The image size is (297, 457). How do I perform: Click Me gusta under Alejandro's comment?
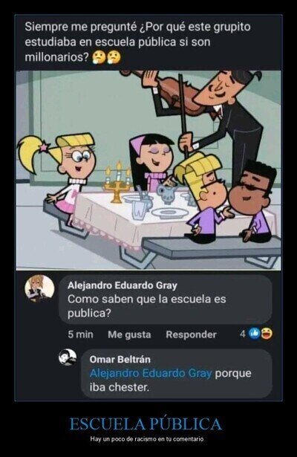(129, 334)
